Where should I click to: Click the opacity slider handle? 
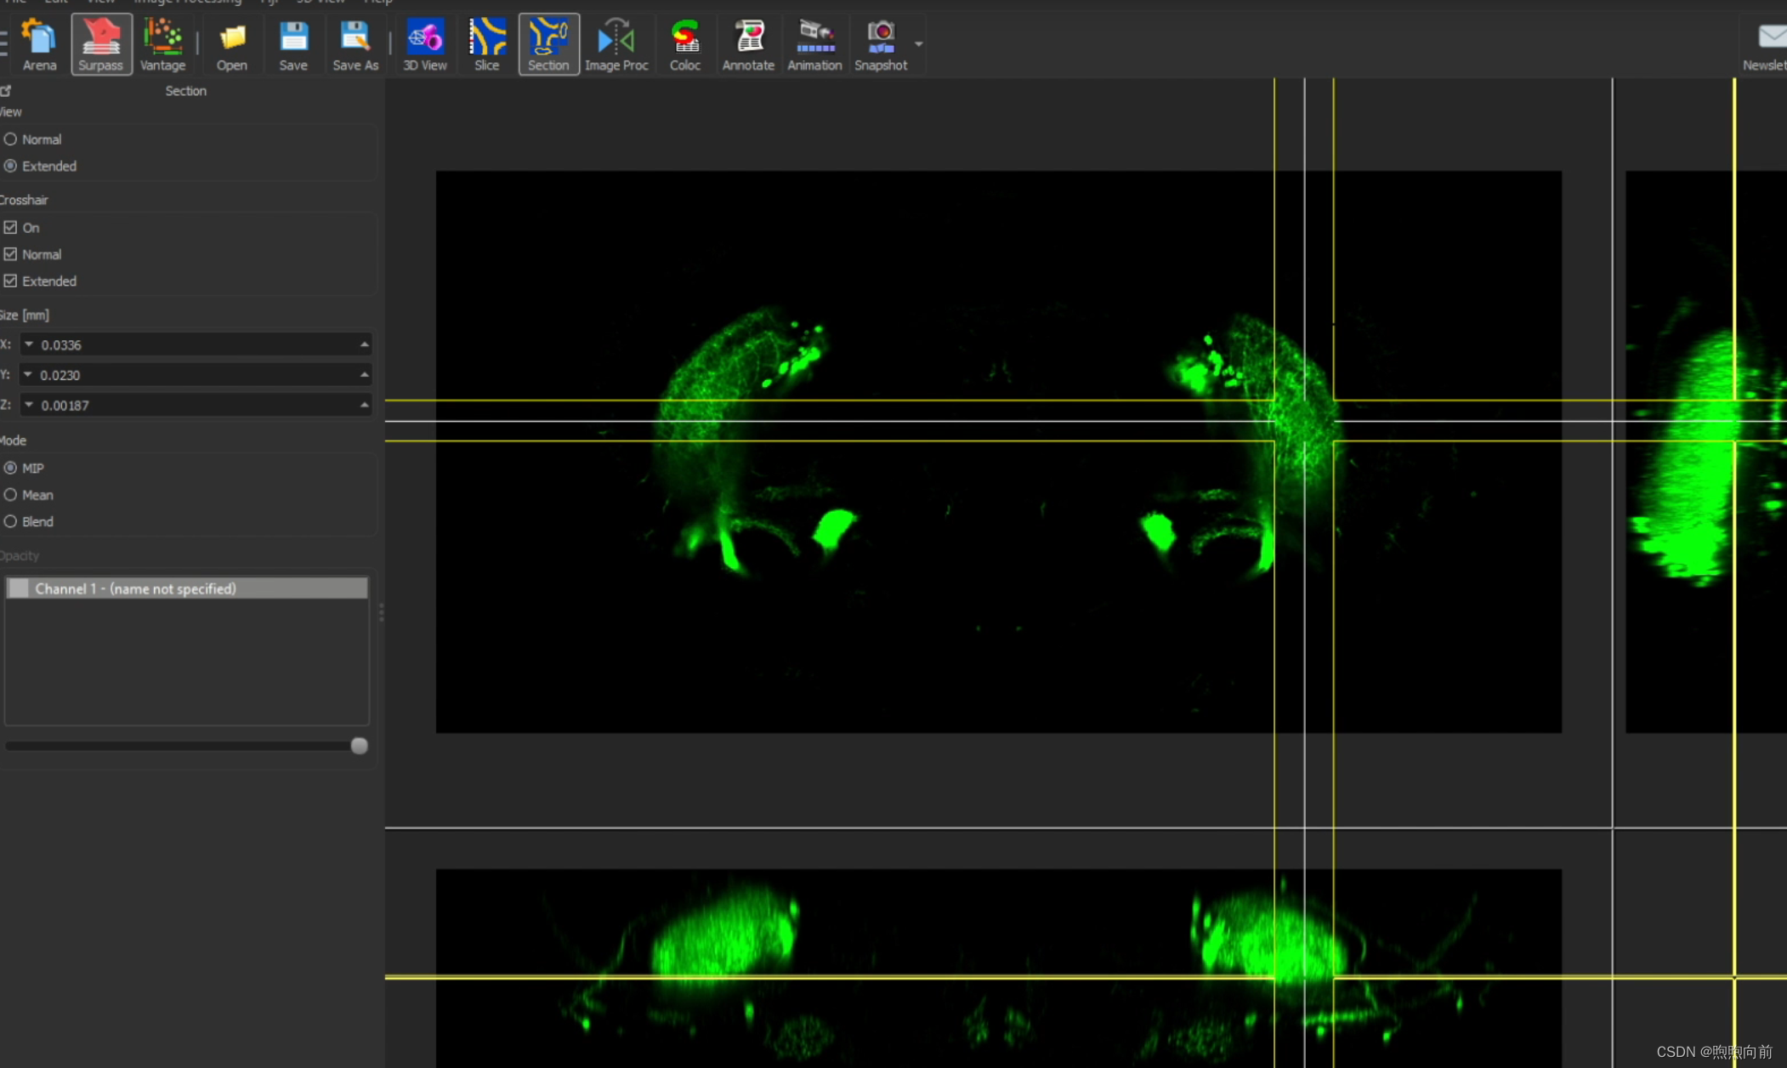[359, 746]
